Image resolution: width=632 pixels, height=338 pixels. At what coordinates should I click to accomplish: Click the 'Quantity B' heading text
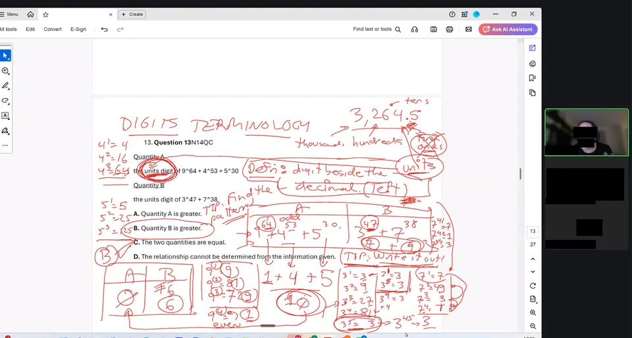[149, 185]
